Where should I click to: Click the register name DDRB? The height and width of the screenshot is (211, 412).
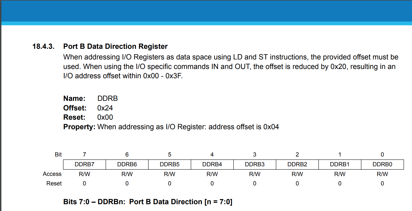click(x=108, y=98)
